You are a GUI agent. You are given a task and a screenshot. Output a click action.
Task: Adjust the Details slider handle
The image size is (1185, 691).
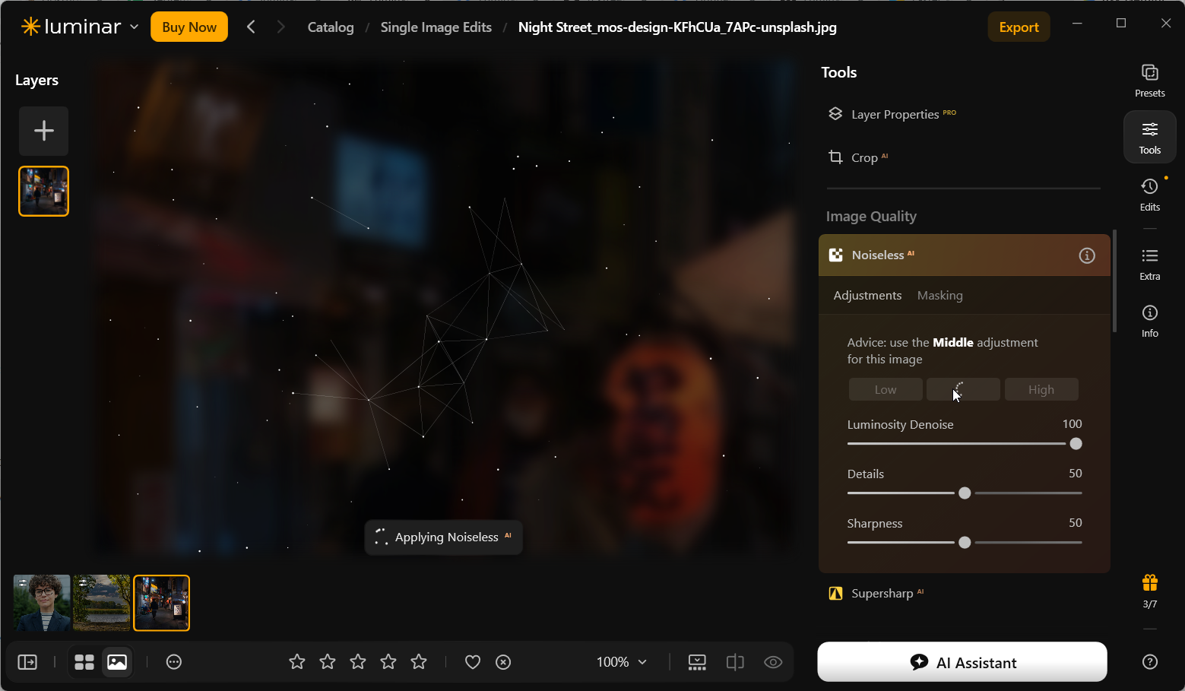(x=965, y=493)
